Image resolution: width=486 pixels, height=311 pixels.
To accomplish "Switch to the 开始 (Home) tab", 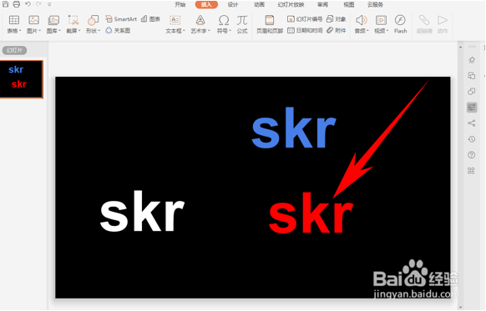I will pyautogui.click(x=180, y=5).
